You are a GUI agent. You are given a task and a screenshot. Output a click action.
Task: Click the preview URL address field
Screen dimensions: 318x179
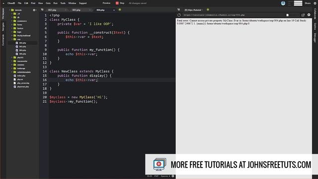coord(233,15)
